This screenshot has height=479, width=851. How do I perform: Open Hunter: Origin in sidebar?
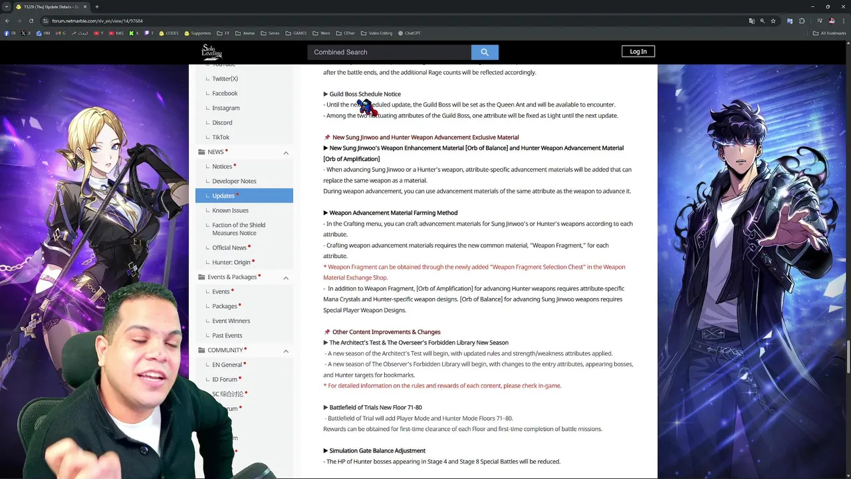231,262
